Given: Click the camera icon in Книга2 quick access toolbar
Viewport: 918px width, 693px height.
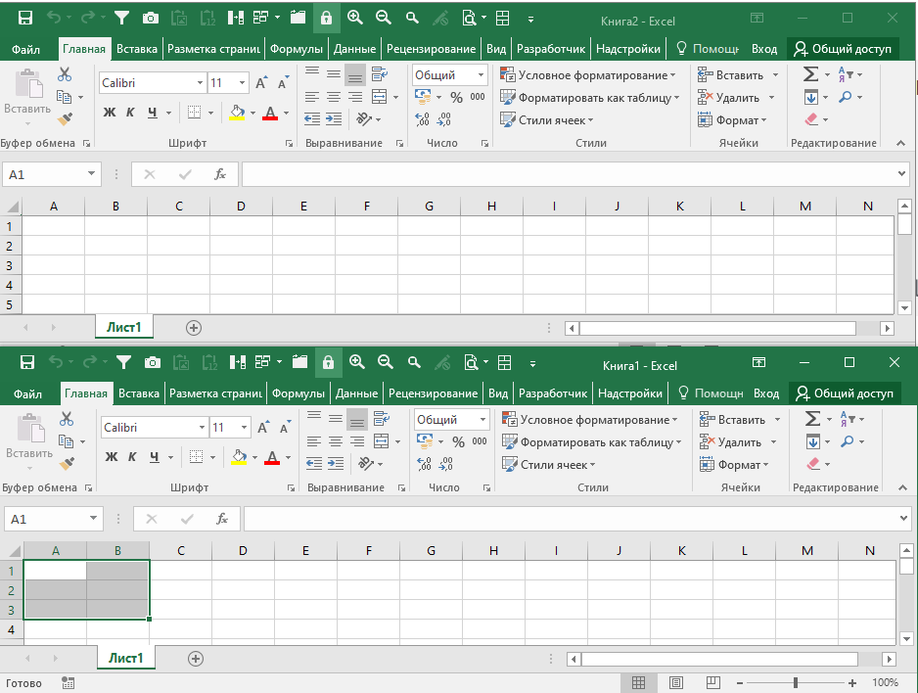Looking at the screenshot, I should (151, 19).
